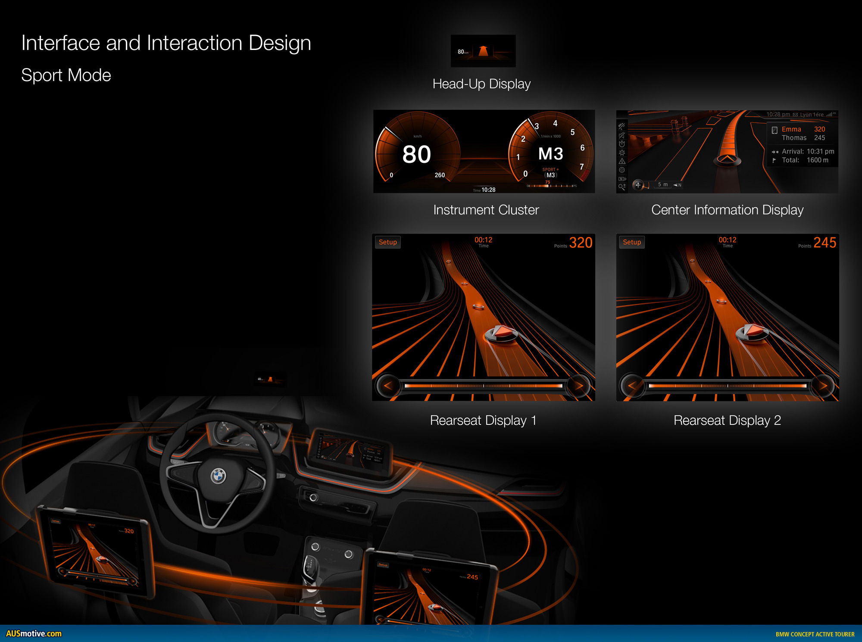Click the zoom magnifier icon in sidebar
Screen dimensions: 862x642
click(622, 187)
